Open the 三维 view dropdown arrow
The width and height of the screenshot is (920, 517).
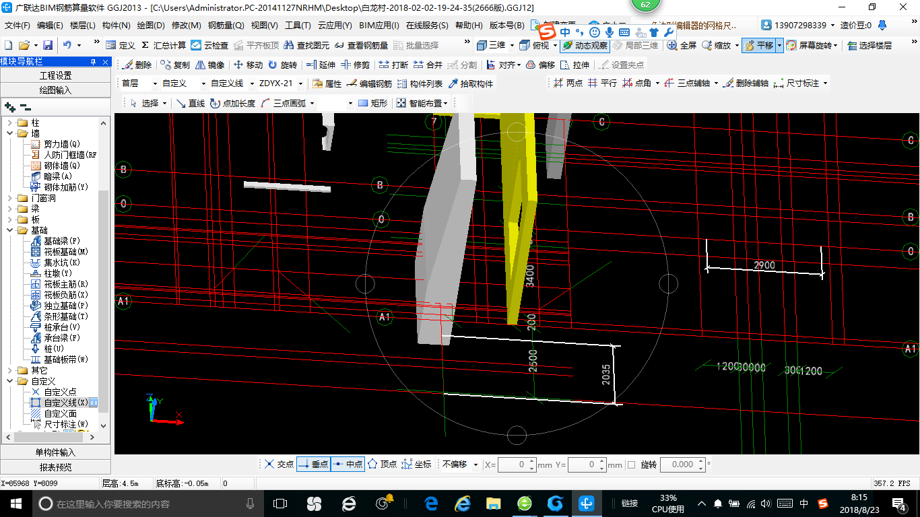click(x=512, y=45)
